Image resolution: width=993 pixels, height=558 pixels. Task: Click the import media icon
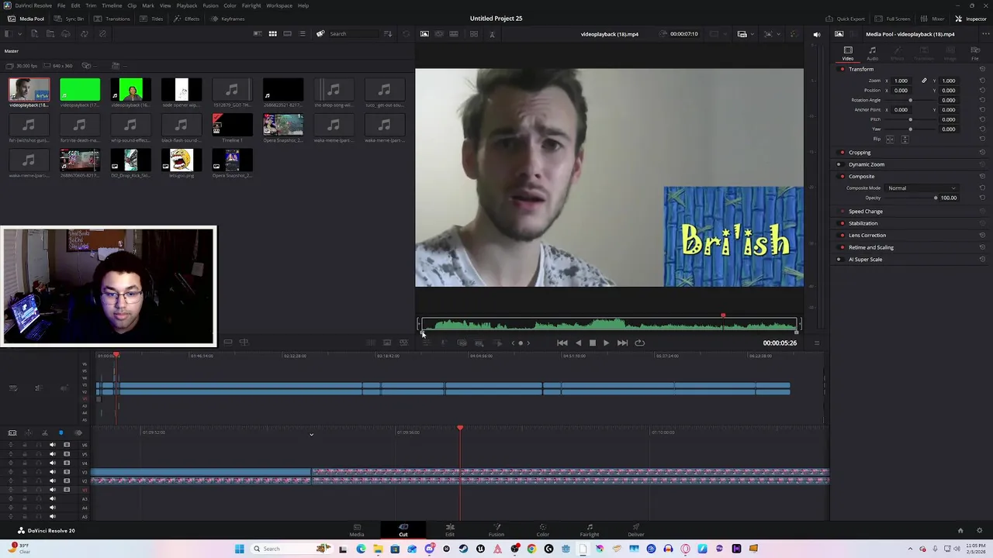coord(34,33)
